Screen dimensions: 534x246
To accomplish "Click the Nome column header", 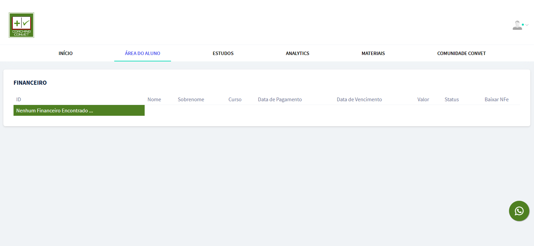I will 154,100.
